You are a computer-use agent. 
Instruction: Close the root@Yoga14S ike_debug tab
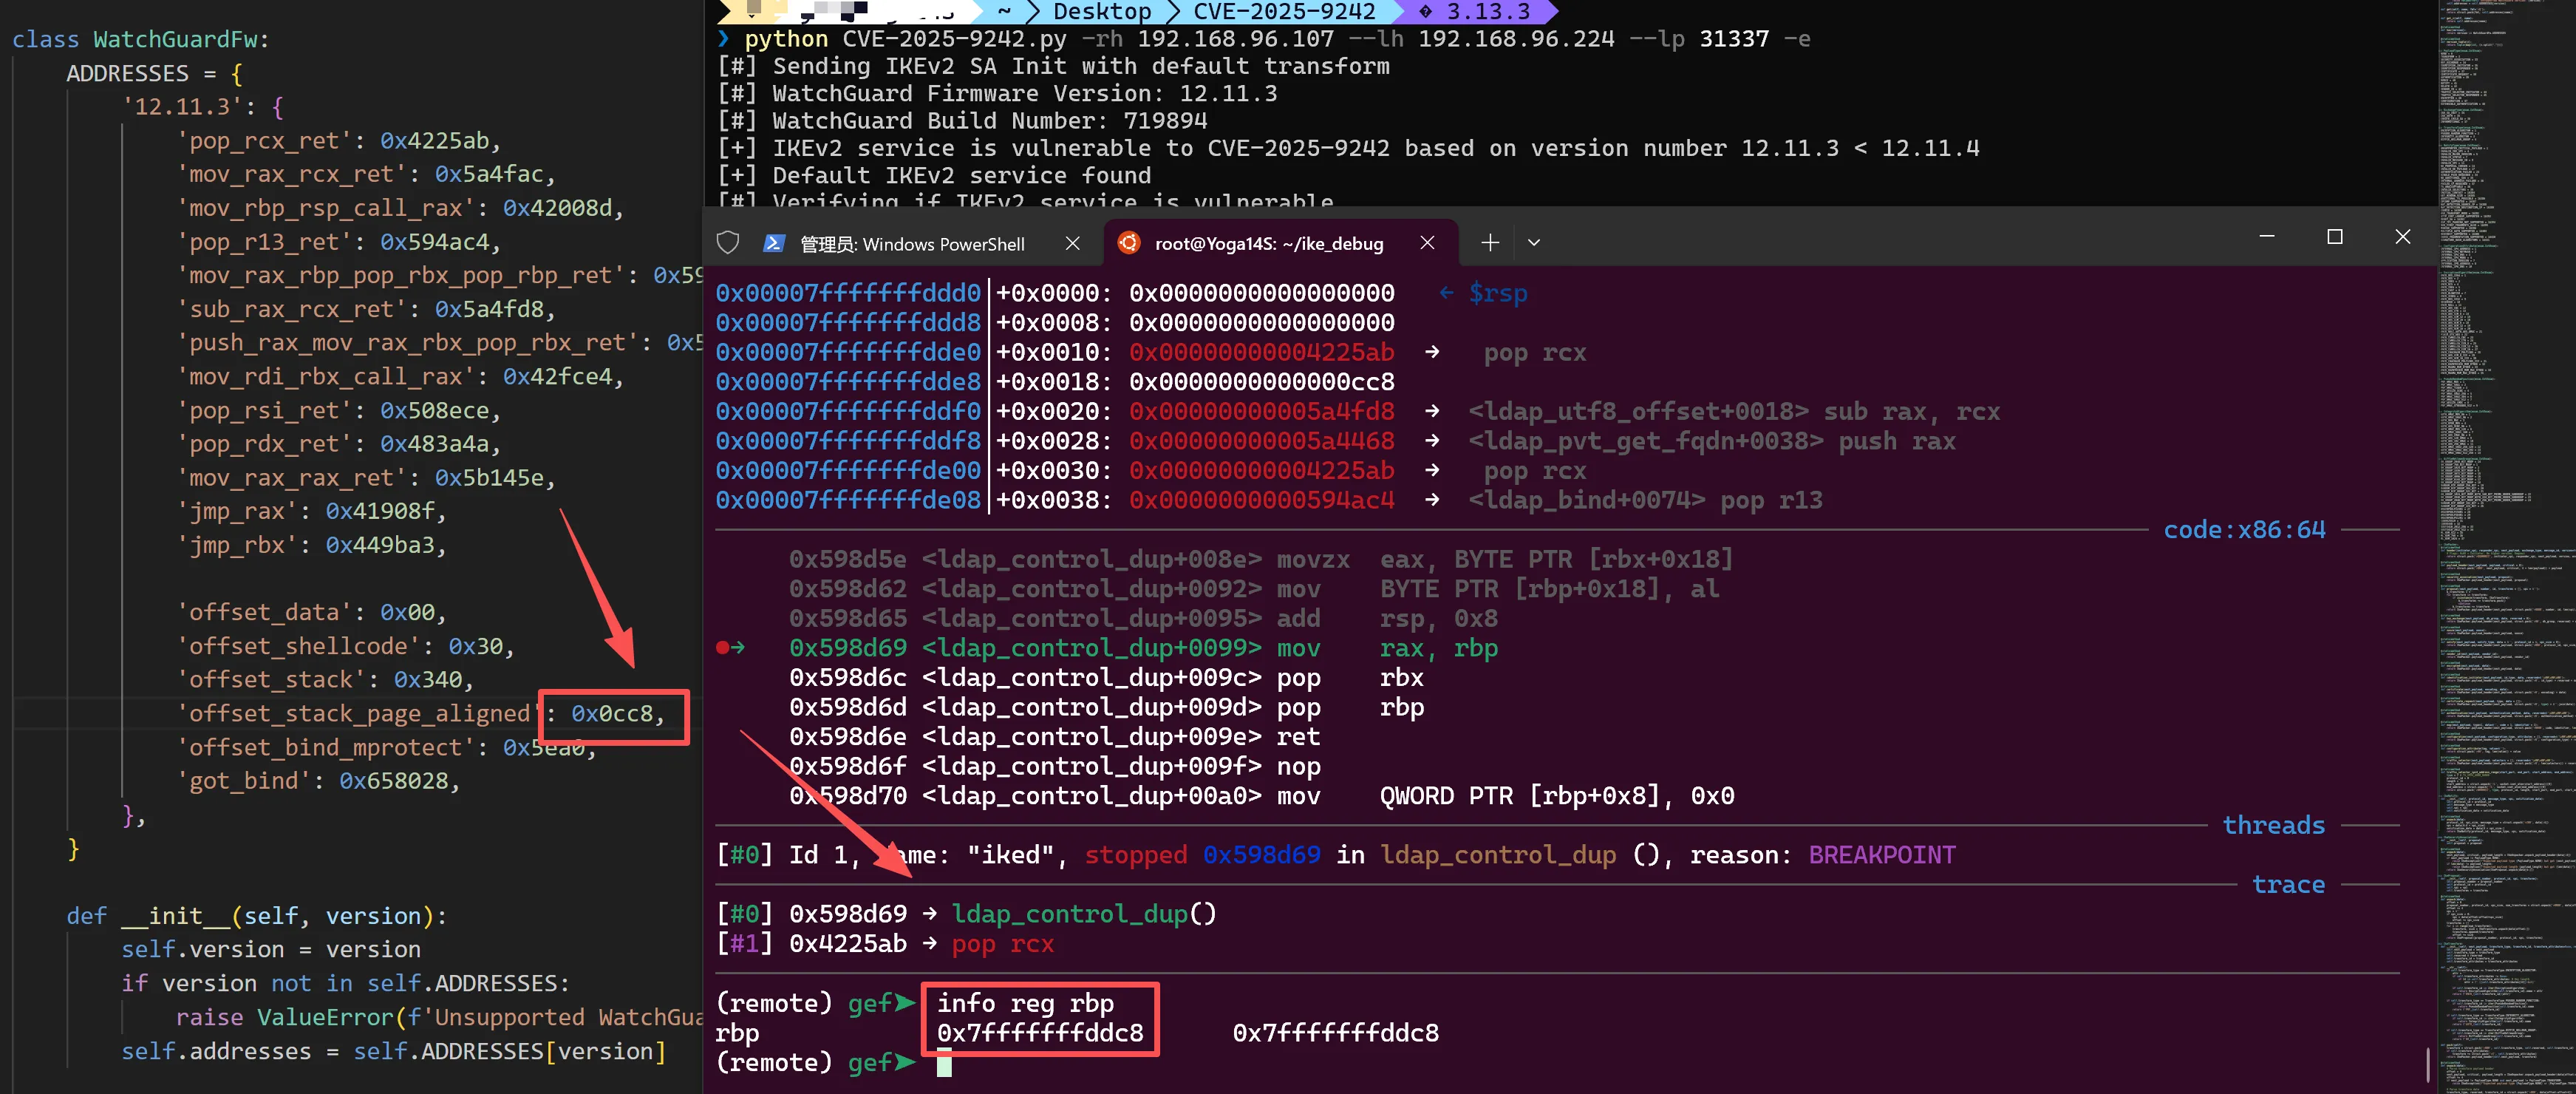point(1427,243)
